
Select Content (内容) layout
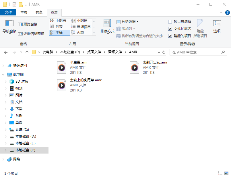[x=77, y=33]
